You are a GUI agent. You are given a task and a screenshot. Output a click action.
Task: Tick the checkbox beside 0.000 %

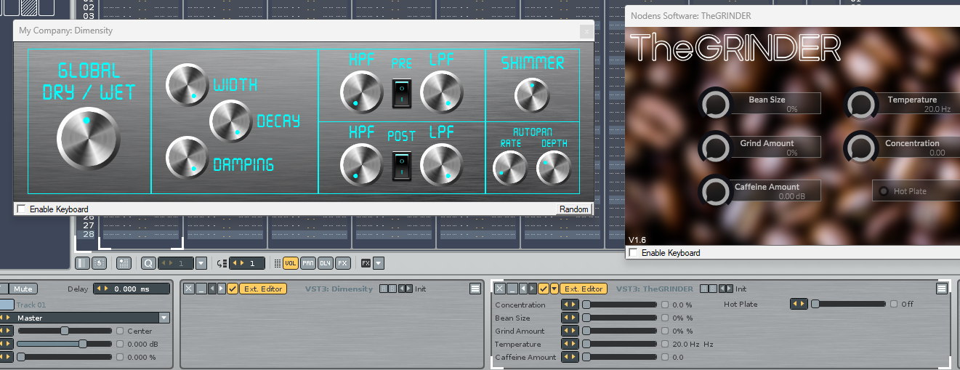pos(120,357)
